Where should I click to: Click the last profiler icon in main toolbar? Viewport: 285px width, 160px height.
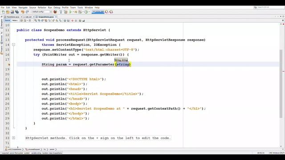[111, 12]
